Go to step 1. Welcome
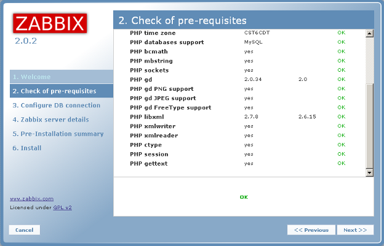Image resolution: width=384 pixels, height=246 pixels. pyautogui.click(x=31, y=77)
